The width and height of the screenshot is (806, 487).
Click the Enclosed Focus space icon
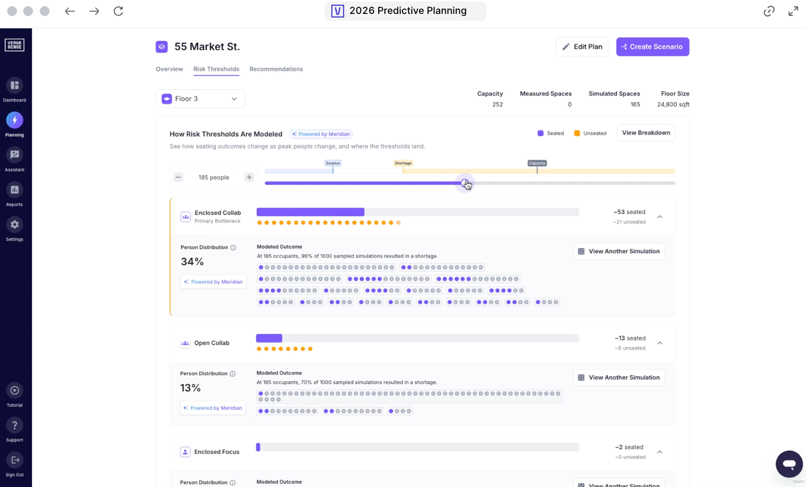tap(185, 452)
